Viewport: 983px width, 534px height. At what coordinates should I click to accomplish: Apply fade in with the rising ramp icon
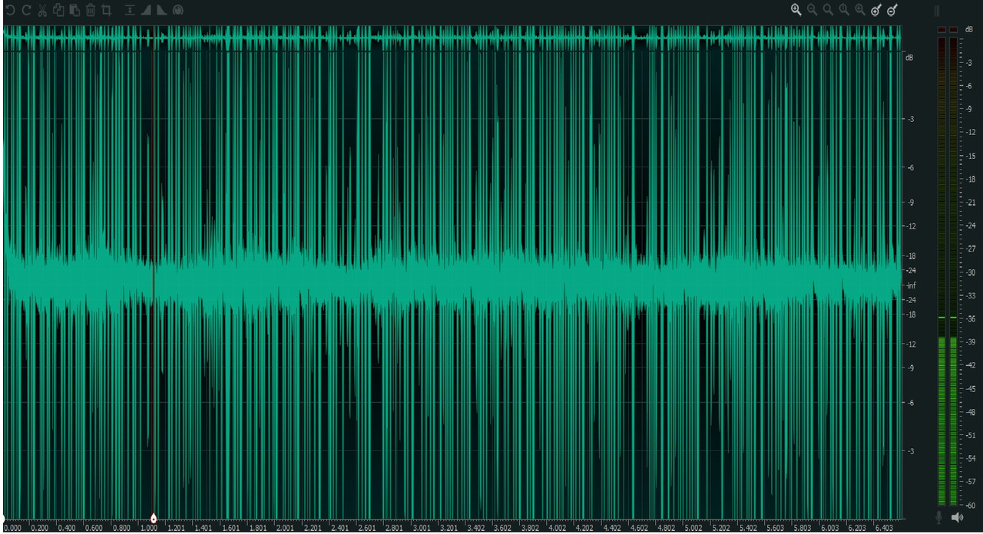pos(146,10)
